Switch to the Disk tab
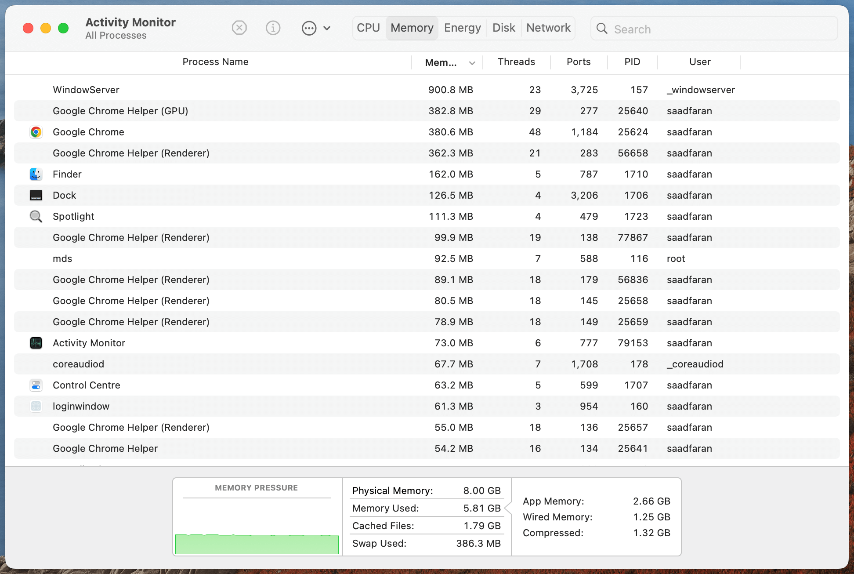854x574 pixels. (504, 28)
